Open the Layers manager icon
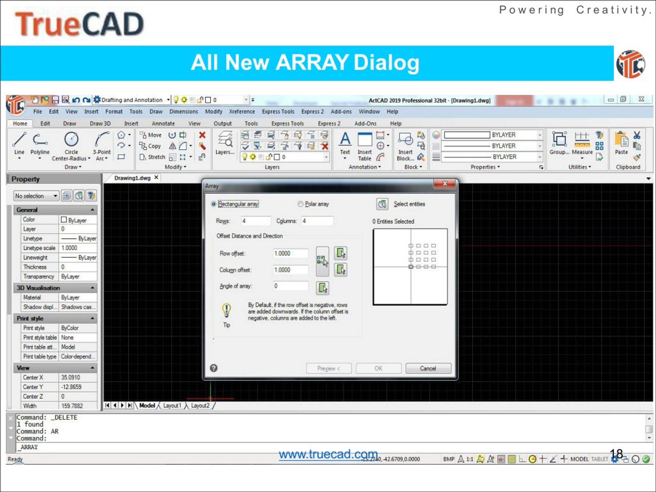Image resolution: width=656 pixels, height=492 pixels. (x=225, y=143)
